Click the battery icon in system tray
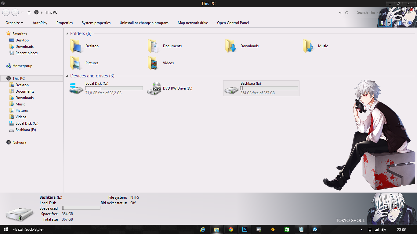Viewport: 417px width, 234px height. [370, 230]
